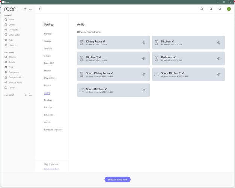This screenshot has width=235, height=188.
Task: Go to Live Radio in sidebar
Action: point(14,30)
